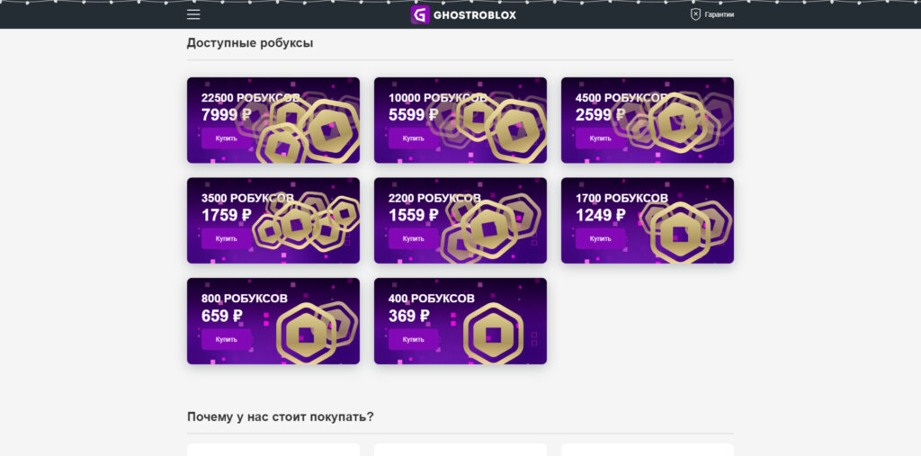Click the 3500 РОБУКСОВ title
This screenshot has height=456, width=921.
click(x=247, y=198)
